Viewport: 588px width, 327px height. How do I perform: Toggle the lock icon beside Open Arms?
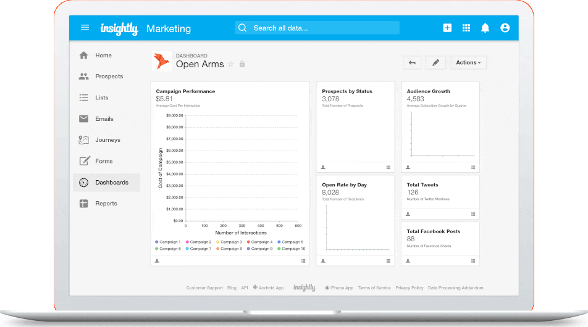[242, 64]
